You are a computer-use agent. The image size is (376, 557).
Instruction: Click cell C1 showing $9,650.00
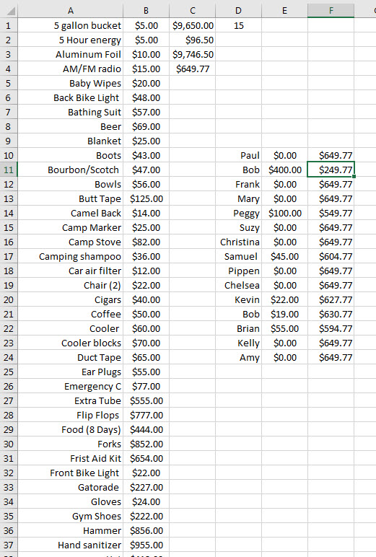pyautogui.click(x=192, y=25)
